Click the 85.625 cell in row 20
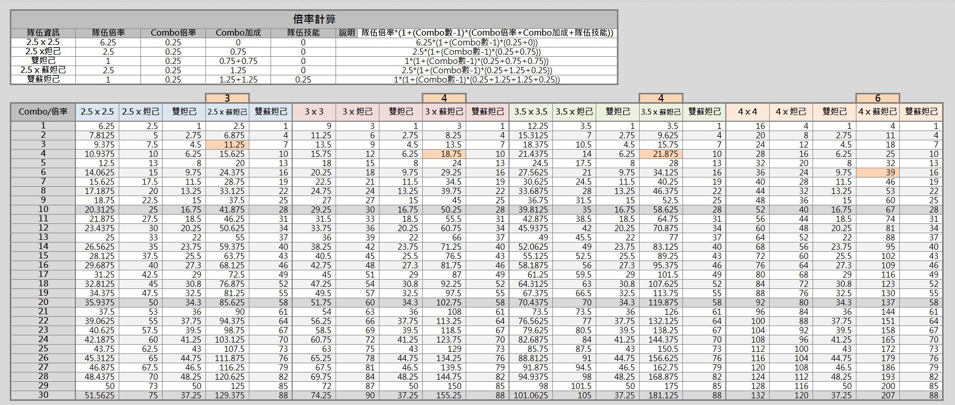Viewport: 955px width, 405px height. [x=227, y=302]
